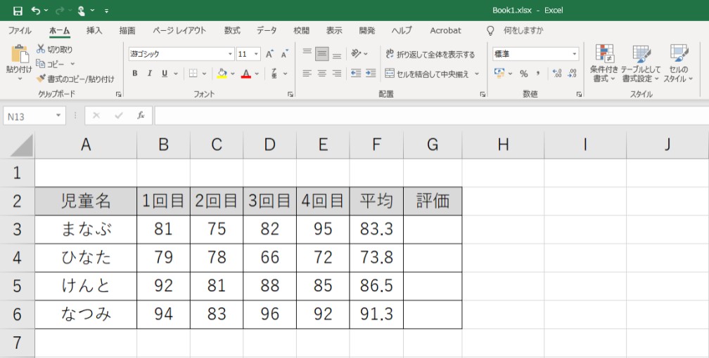Open テーブルとして書式設定 menu
Screen dimensions: 709x358
641,63
